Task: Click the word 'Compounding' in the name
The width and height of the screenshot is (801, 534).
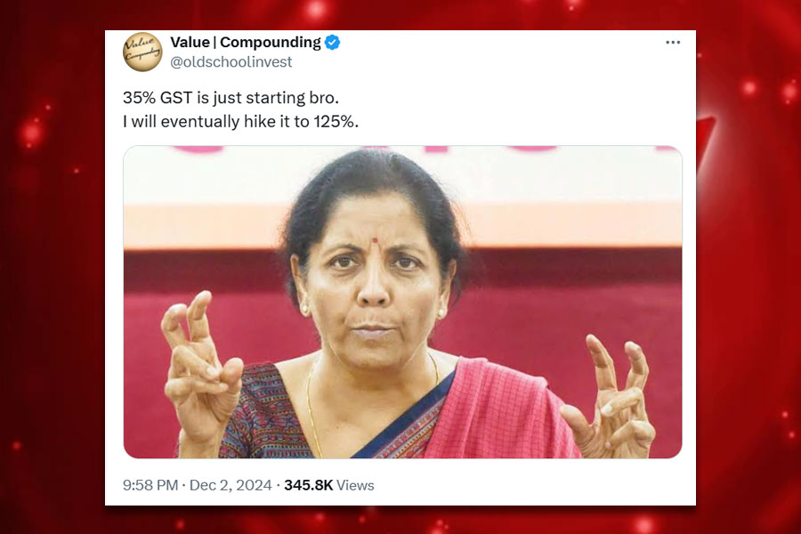Action: click(271, 43)
